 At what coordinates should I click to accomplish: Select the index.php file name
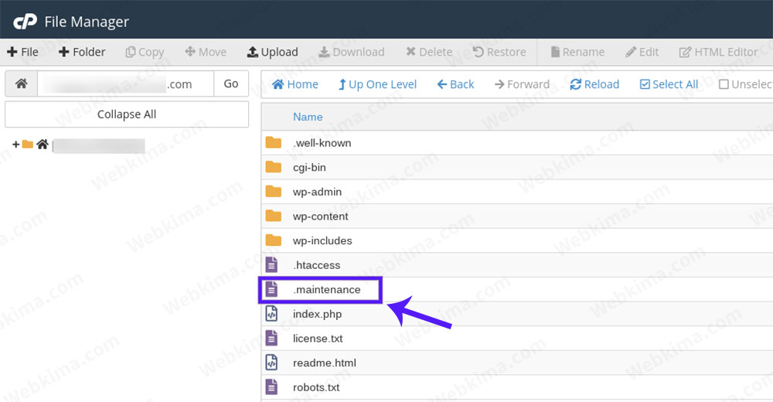point(317,314)
